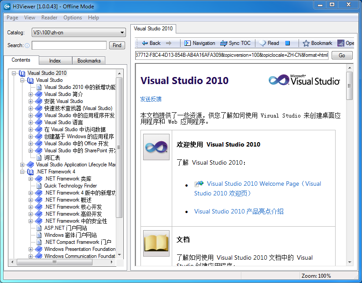Screen dimensions: 362x283
Task: Expand Visual Studio Application Lifecycle node
Action: click(22, 165)
